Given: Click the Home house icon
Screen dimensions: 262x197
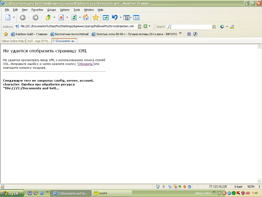Looking at the screenshot, I should pyautogui.click(x=86, y=17).
